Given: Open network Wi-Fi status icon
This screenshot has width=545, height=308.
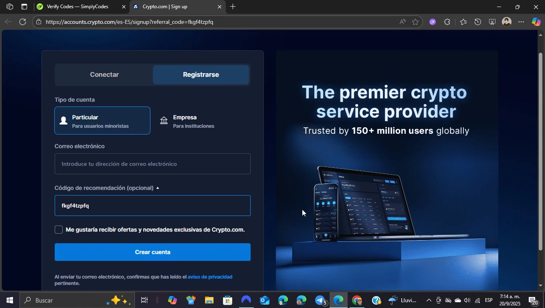Looking at the screenshot, I should point(477,300).
